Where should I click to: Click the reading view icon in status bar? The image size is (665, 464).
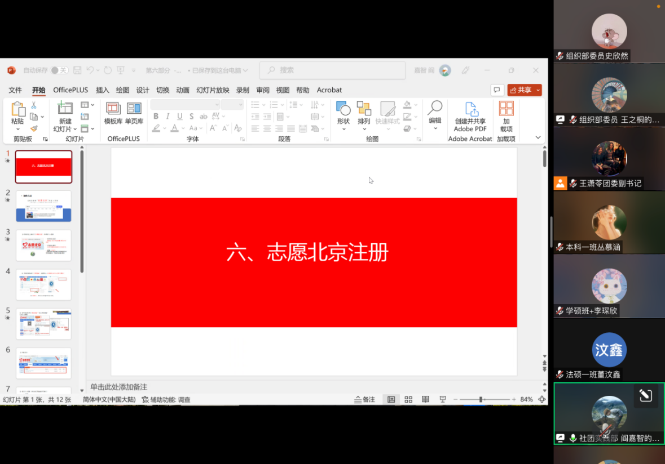point(425,399)
